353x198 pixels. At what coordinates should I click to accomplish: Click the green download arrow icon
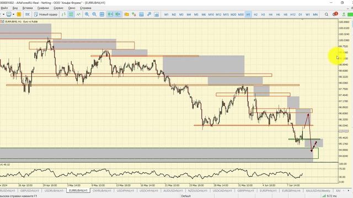344,14
